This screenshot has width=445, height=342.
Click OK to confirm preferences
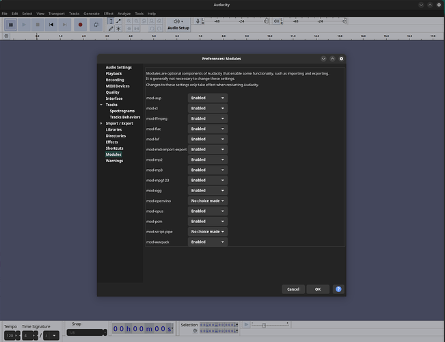(318, 289)
